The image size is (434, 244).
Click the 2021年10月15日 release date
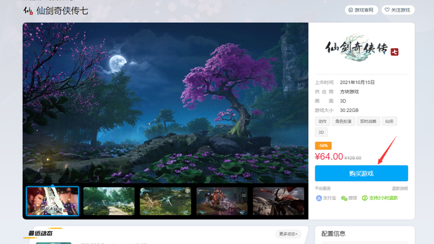tap(357, 83)
